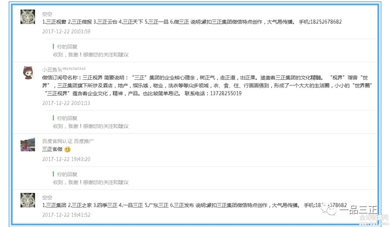Click the man photo avatar of 百度官网认证
This screenshot has width=390, height=227.
click(28, 145)
